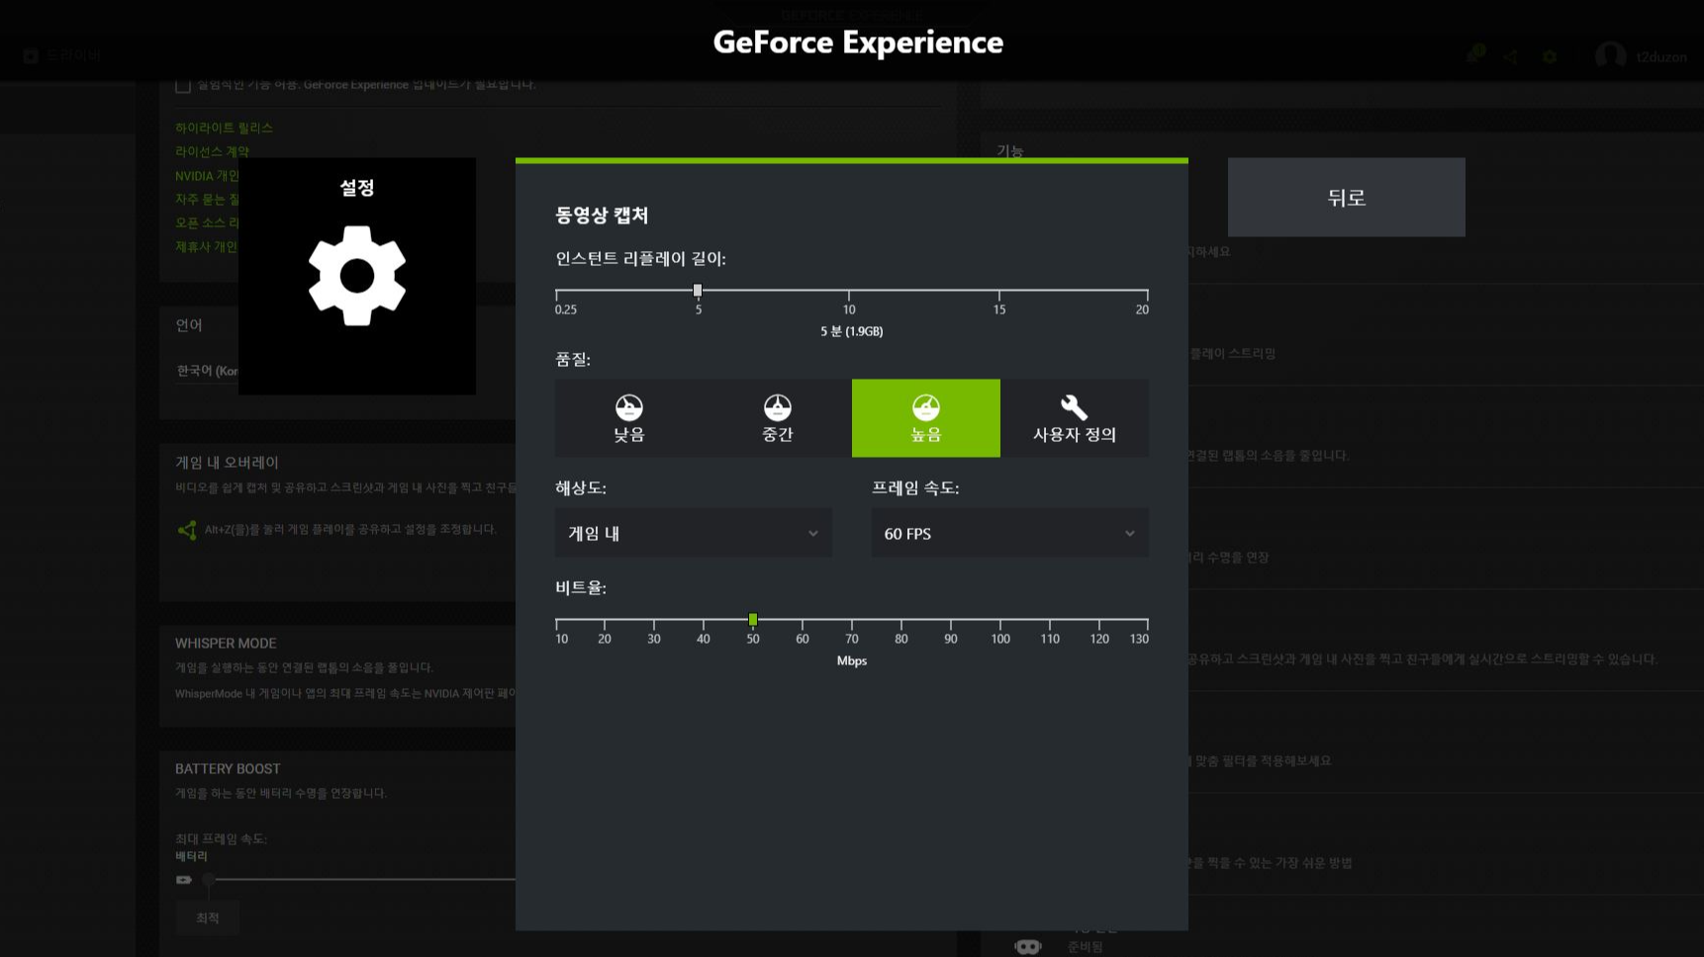
Task: Click the t2duzon username
Action: (x=1661, y=56)
